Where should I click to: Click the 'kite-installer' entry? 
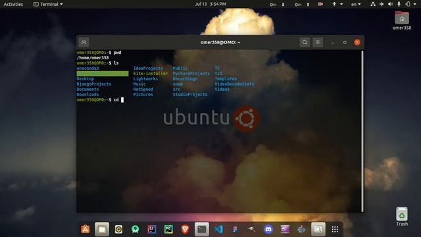151,74
